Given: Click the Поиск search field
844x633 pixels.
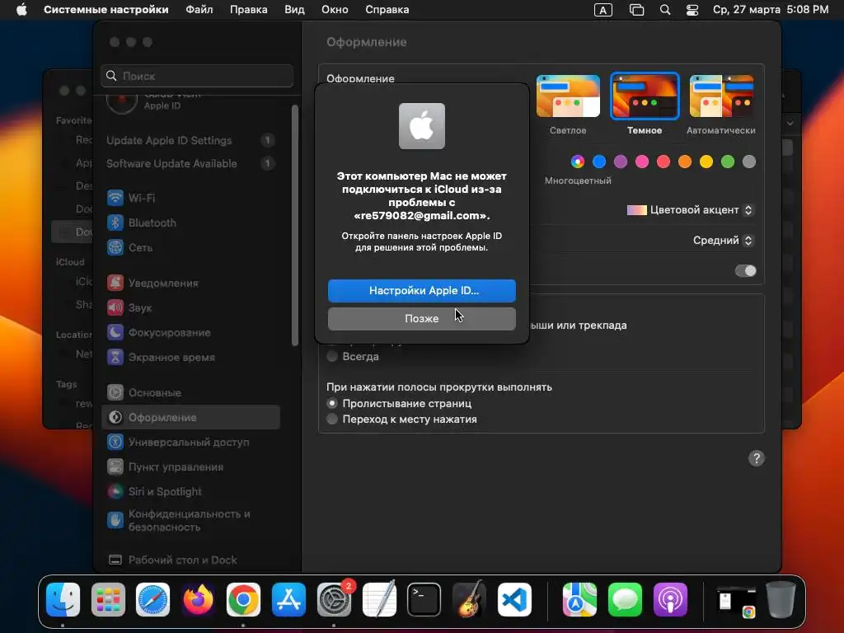Looking at the screenshot, I should pos(197,76).
